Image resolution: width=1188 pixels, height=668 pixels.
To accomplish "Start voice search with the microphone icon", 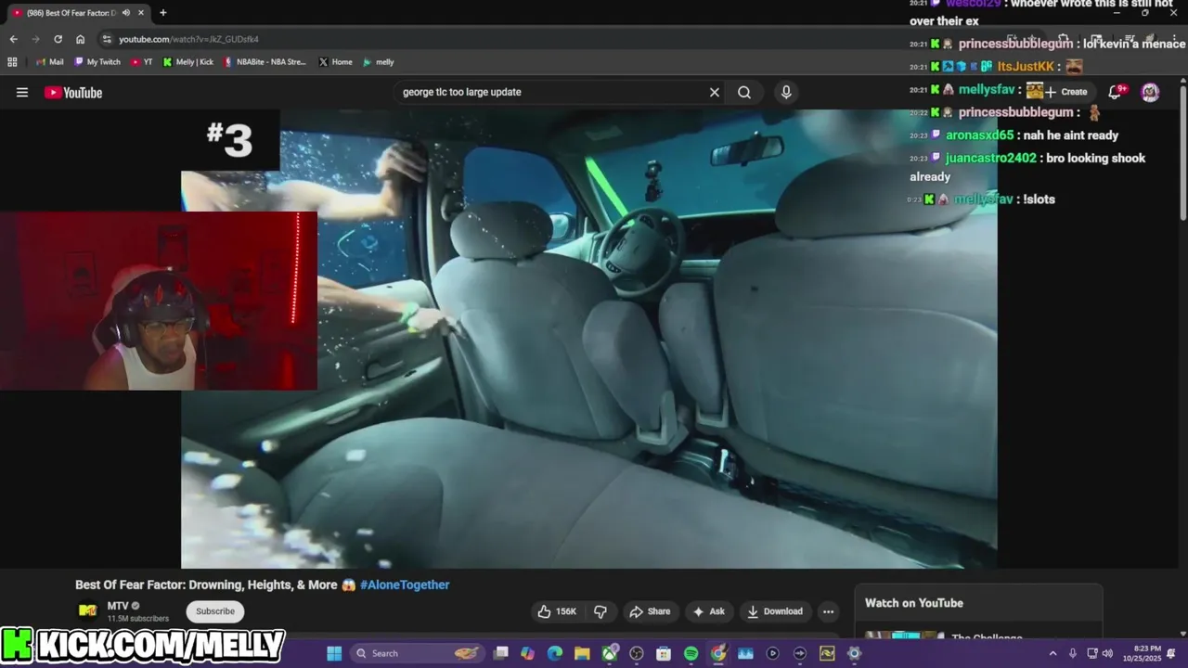I will [786, 92].
